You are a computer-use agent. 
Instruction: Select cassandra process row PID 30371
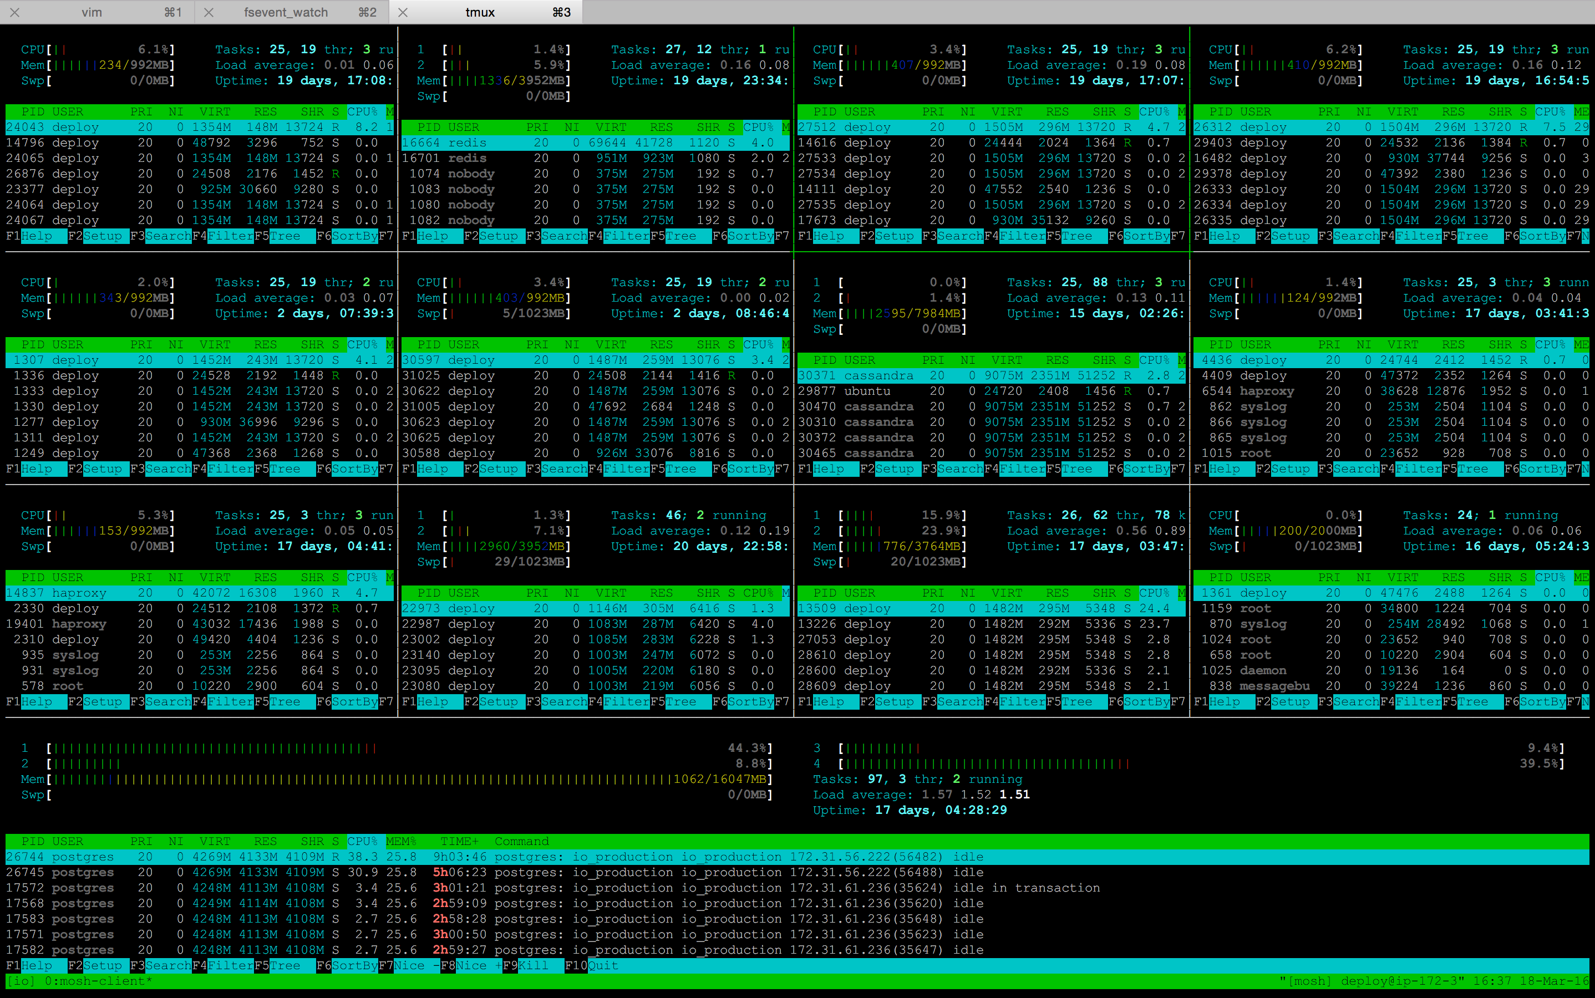(x=992, y=375)
